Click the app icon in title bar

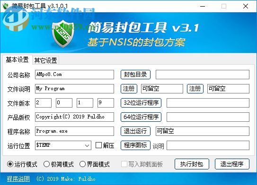(x=6, y=6)
